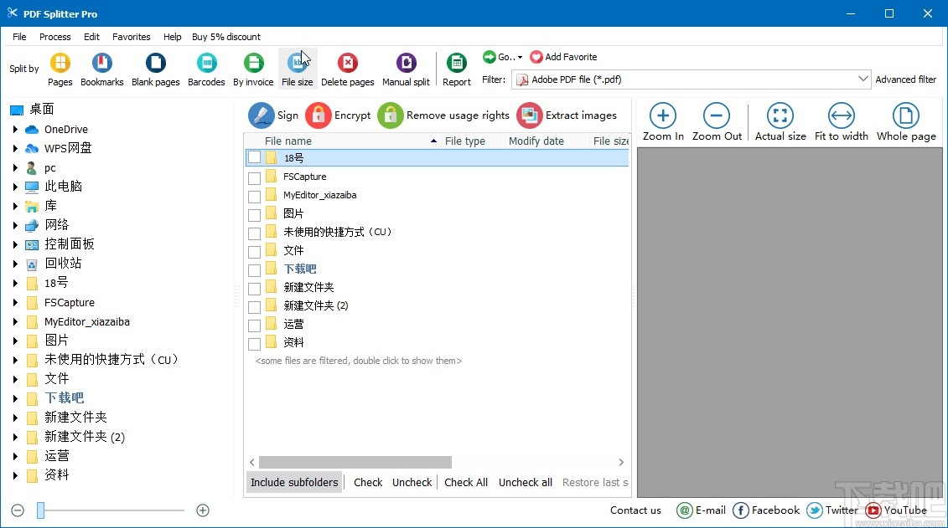Expand the 控制面板 tree node

(x=15, y=244)
